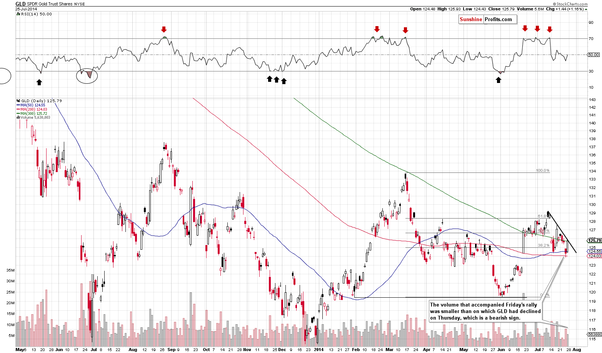Click the 'Volume 5,638,803' legend text
The width and height of the screenshot is (602, 353).
pyautogui.click(x=35, y=118)
